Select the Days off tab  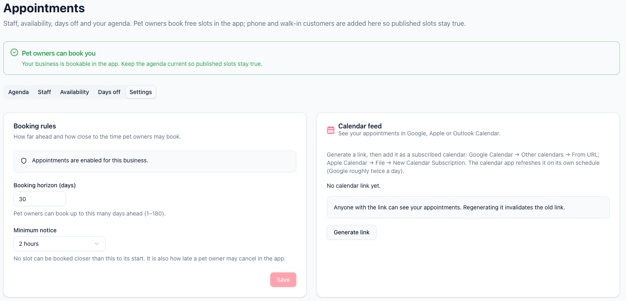[x=109, y=92]
